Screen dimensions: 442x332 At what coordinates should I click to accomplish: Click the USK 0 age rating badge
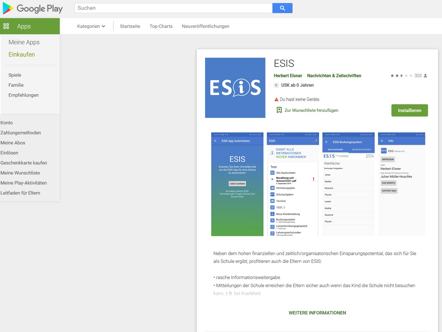coord(276,85)
